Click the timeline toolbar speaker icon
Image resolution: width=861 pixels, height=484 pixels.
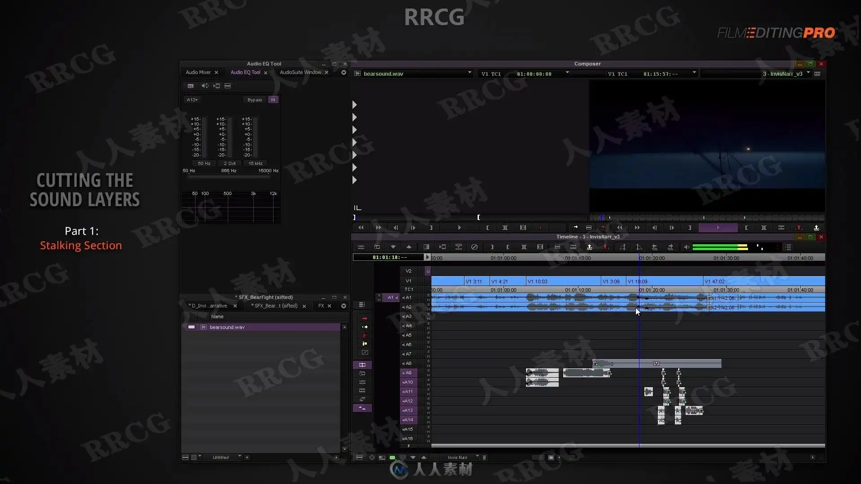[x=686, y=247]
